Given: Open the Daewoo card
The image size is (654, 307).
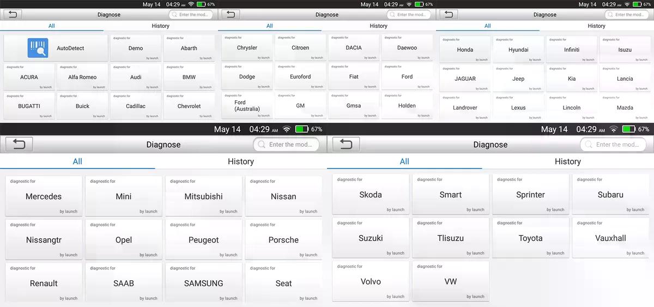Looking at the screenshot, I should click(407, 47).
